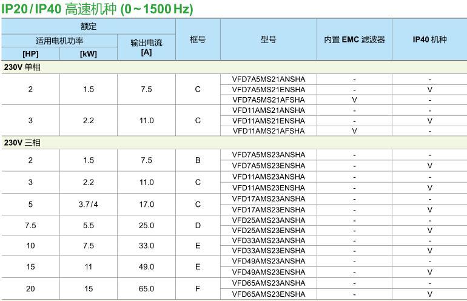Click the 17.0 output current cell
The width and height of the screenshot is (467, 301).
tap(146, 205)
